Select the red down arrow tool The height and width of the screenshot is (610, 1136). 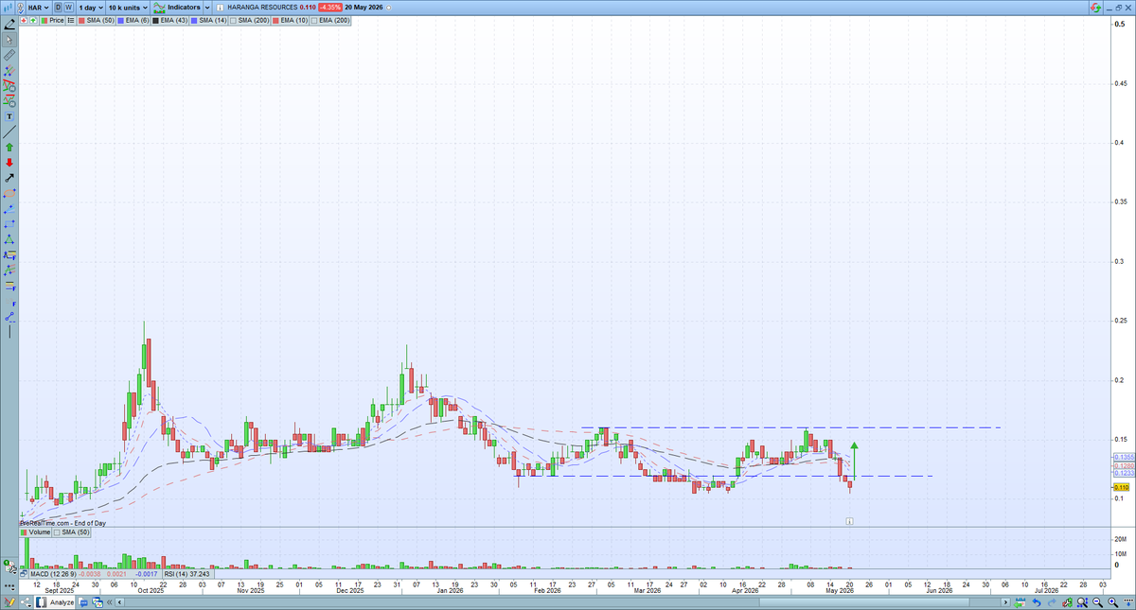click(9, 163)
